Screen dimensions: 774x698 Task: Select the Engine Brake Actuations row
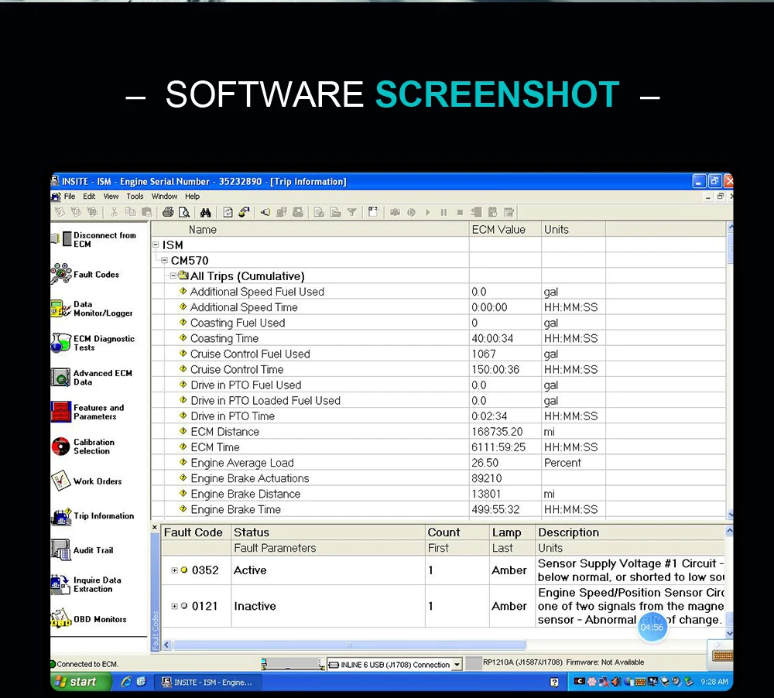(x=439, y=478)
